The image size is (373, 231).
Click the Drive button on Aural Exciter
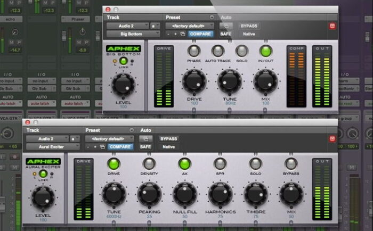tap(113, 163)
